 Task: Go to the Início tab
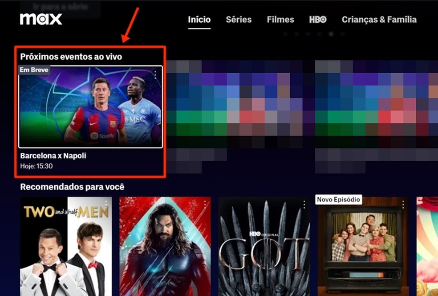pyautogui.click(x=199, y=20)
